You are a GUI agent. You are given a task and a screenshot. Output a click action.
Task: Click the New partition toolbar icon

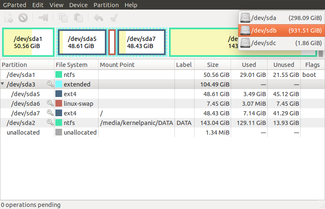pyautogui.click(x=8, y=18)
